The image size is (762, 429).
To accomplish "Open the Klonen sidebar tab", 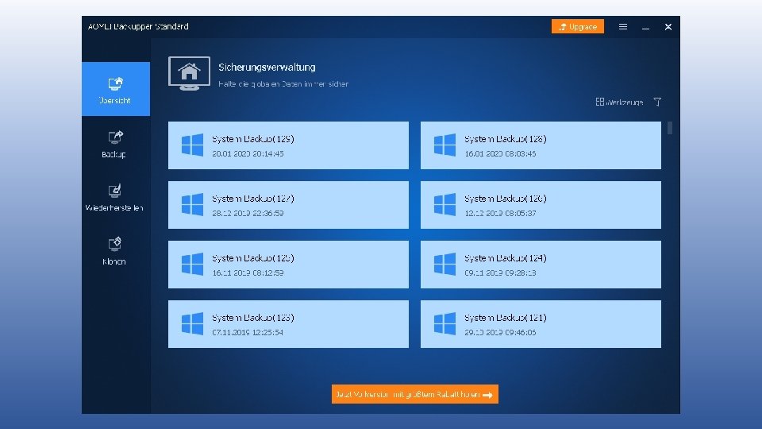I will click(114, 252).
